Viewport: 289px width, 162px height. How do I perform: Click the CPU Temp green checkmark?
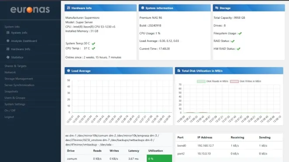coord(93,48)
